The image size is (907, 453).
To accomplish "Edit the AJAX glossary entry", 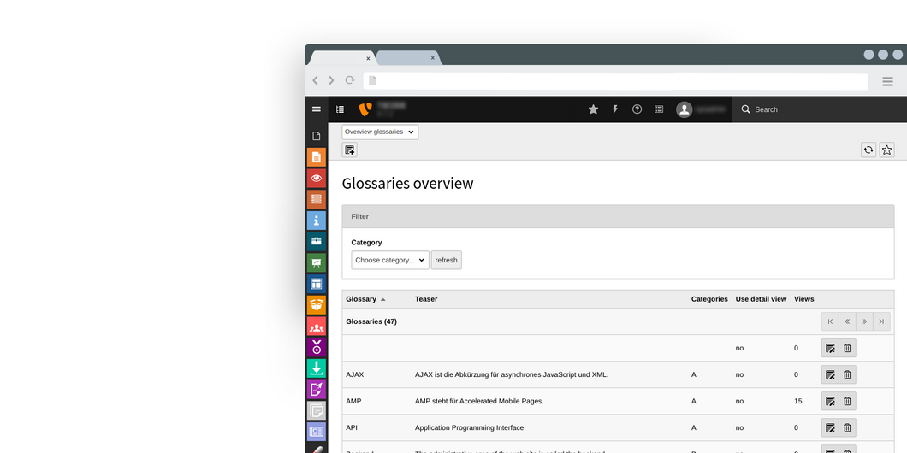I will pos(830,374).
